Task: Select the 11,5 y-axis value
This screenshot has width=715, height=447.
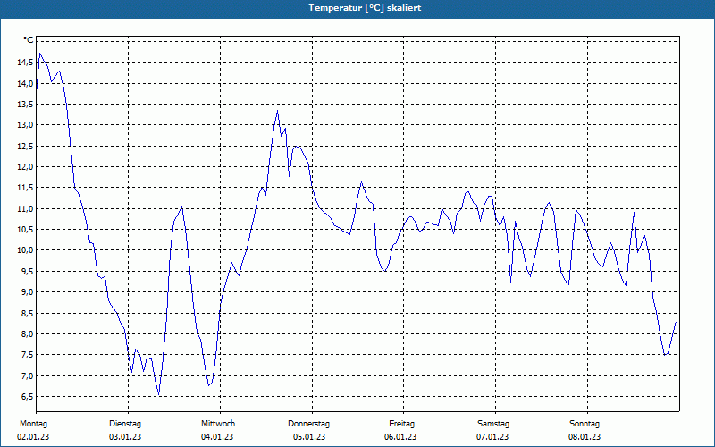Action: click(25, 188)
